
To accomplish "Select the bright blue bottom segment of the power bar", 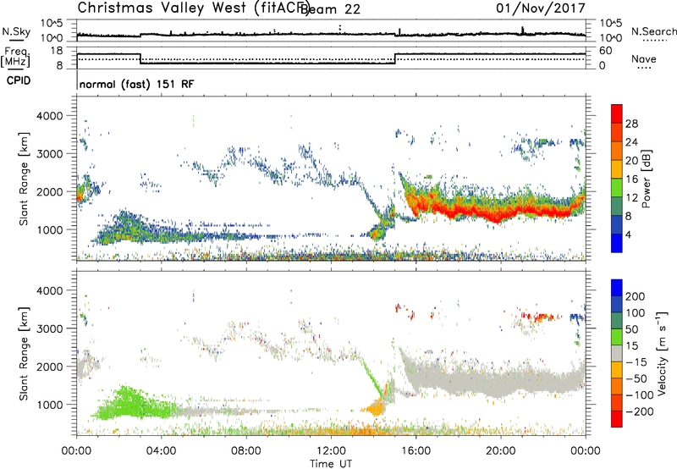I will 617,243.
